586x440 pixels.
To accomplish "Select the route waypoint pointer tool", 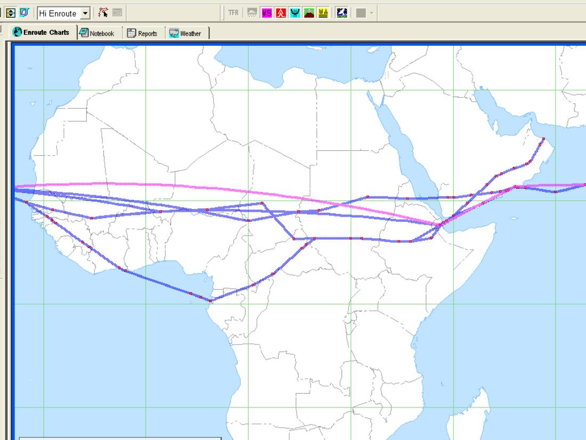I will [x=103, y=13].
